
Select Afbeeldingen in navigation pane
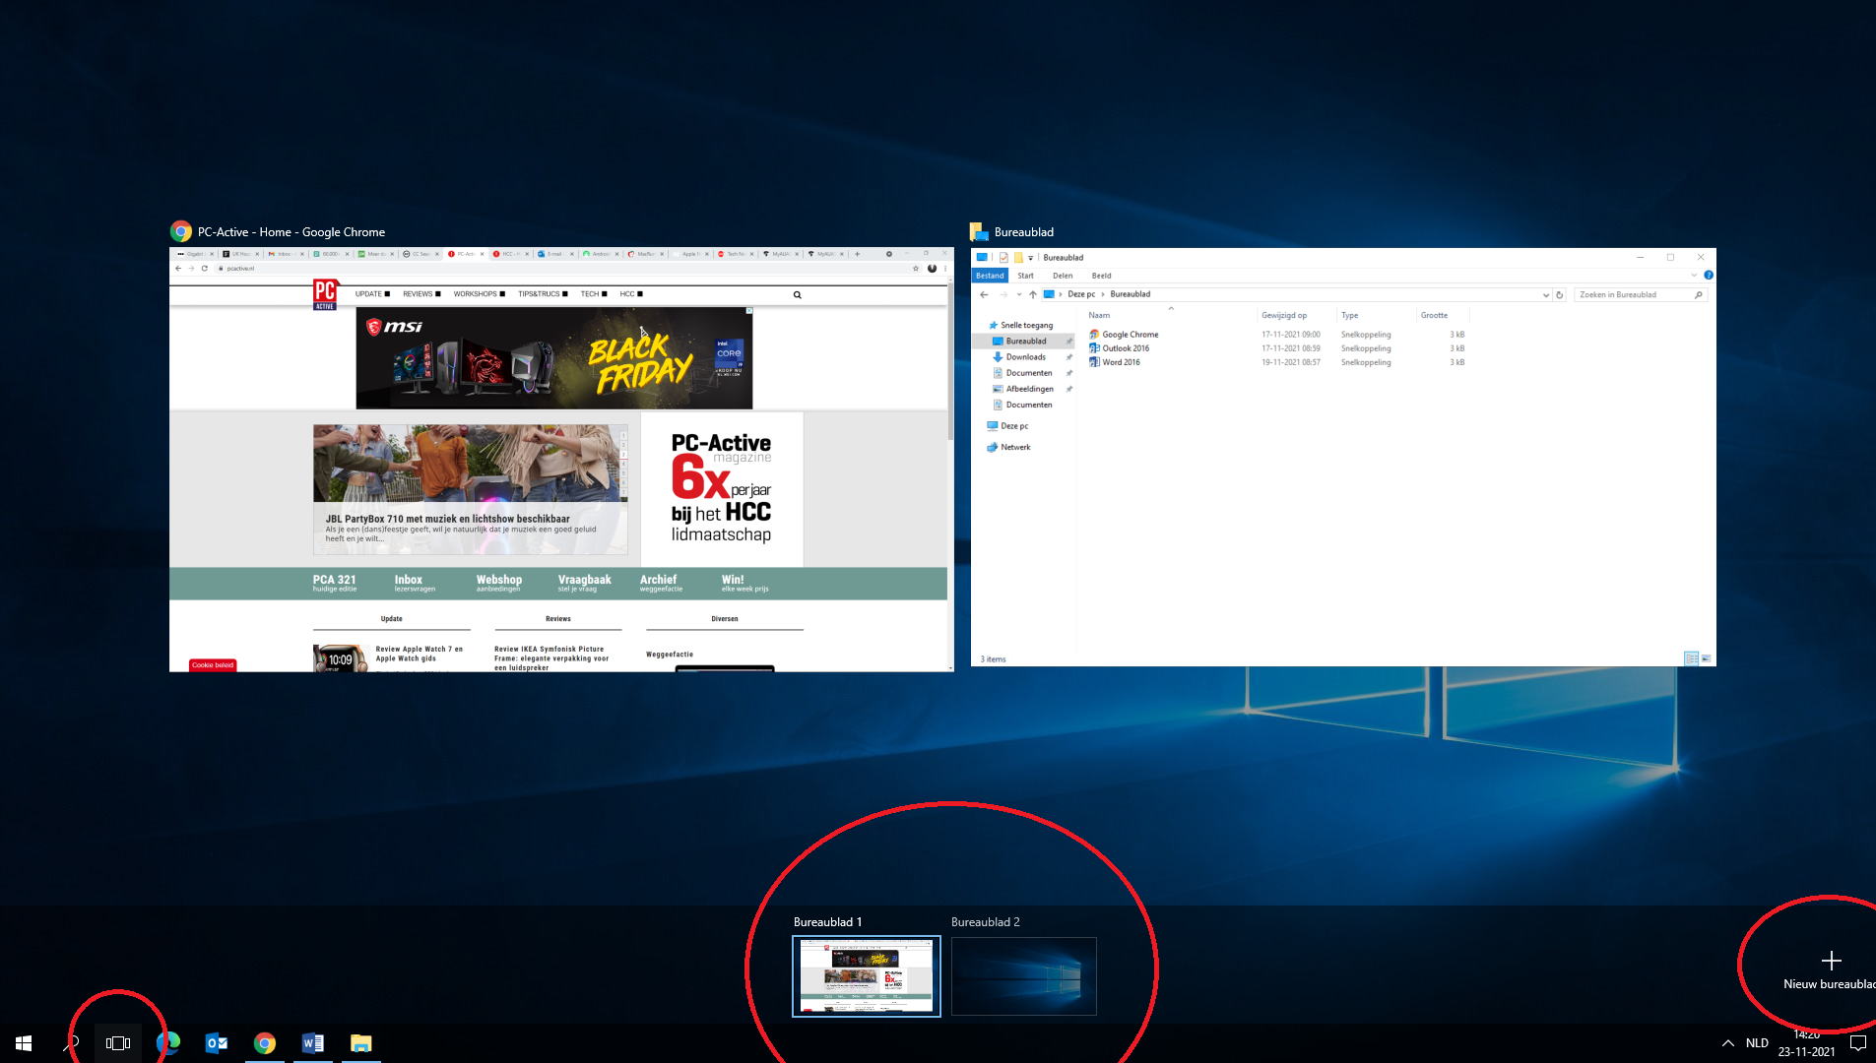(x=1029, y=389)
